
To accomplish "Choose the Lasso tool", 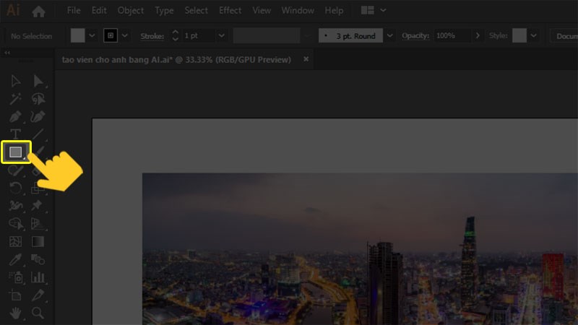I will (x=38, y=99).
